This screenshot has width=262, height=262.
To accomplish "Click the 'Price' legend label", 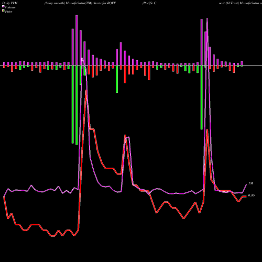I will point(8,12).
